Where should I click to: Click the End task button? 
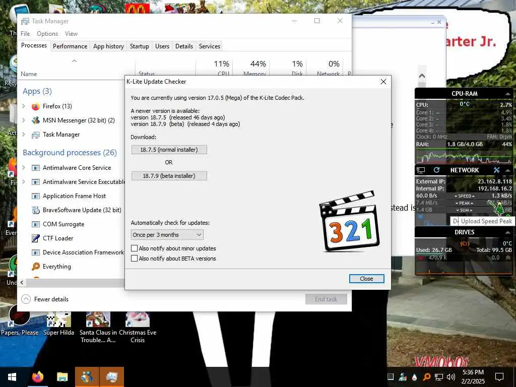(326, 299)
